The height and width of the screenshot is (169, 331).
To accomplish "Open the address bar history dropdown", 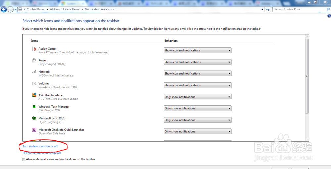I will click(262, 9).
